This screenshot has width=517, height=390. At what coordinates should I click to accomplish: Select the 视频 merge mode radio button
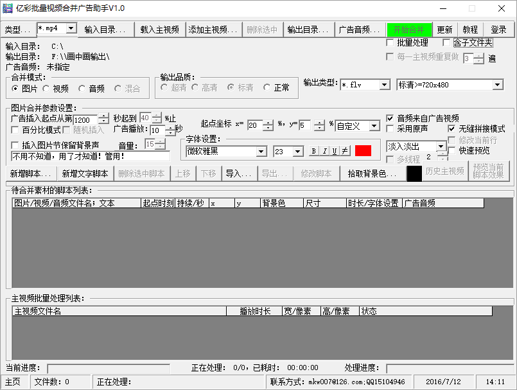[x=48, y=88]
